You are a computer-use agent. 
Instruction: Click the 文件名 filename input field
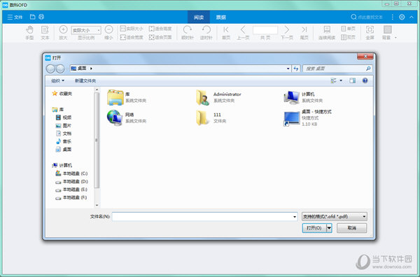205,217
